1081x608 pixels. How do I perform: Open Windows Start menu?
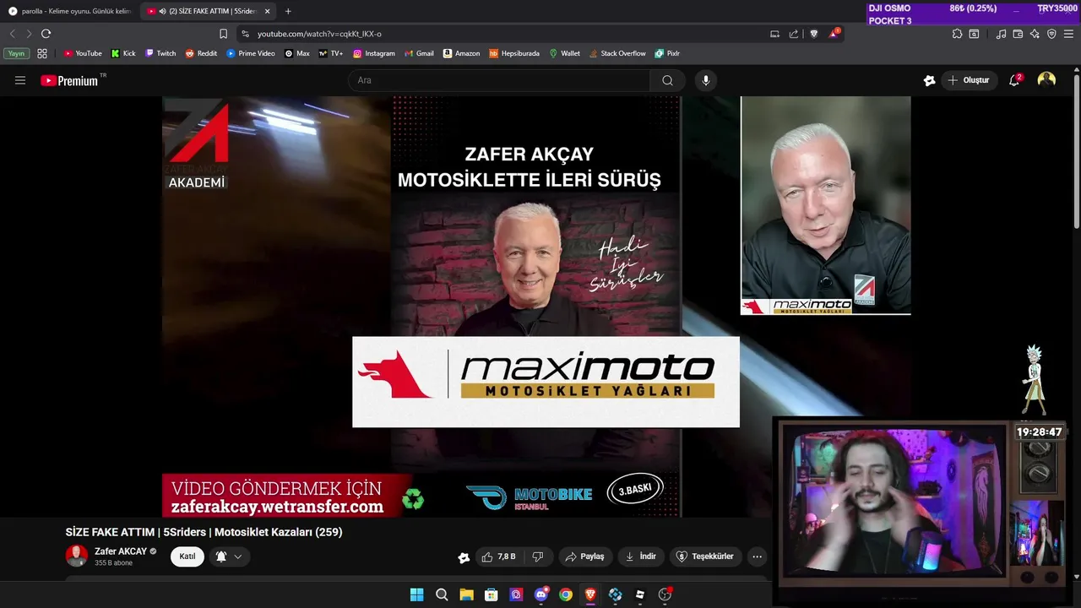pos(416,594)
